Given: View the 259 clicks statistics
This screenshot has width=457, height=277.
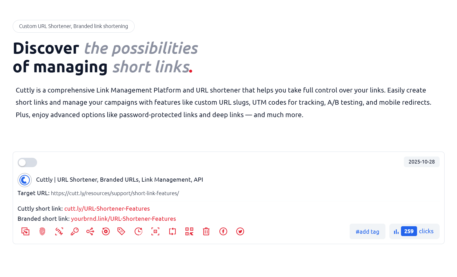Looking at the screenshot, I should (414, 231).
